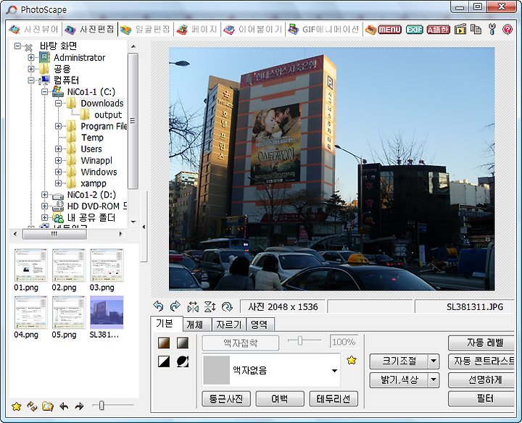Click the 자동 콘트라스트 button

click(481, 361)
